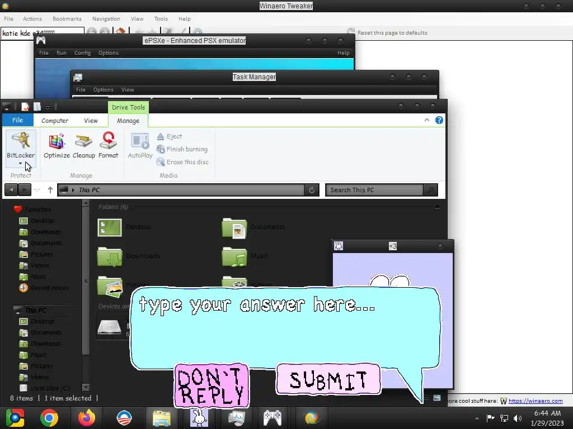This screenshot has width=573, height=429.
Task: Open the Music folder in the main pane
Action: 245,256
